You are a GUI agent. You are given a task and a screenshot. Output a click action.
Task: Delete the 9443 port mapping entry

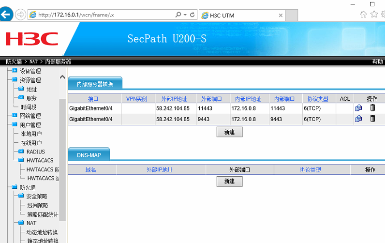pyautogui.click(x=372, y=119)
